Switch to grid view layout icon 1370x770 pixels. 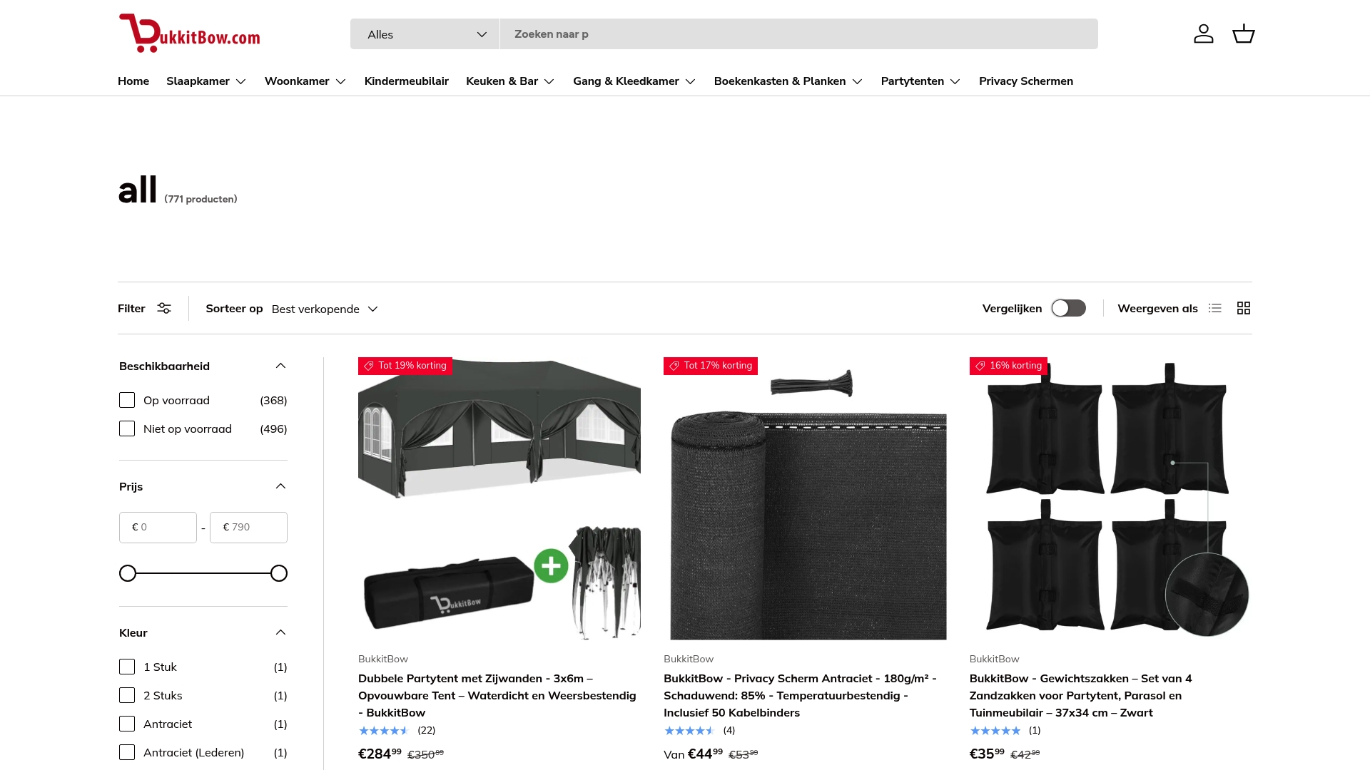pos(1243,308)
